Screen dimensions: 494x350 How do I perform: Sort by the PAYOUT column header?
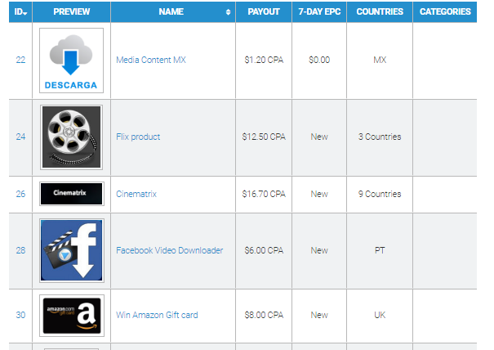[264, 12]
